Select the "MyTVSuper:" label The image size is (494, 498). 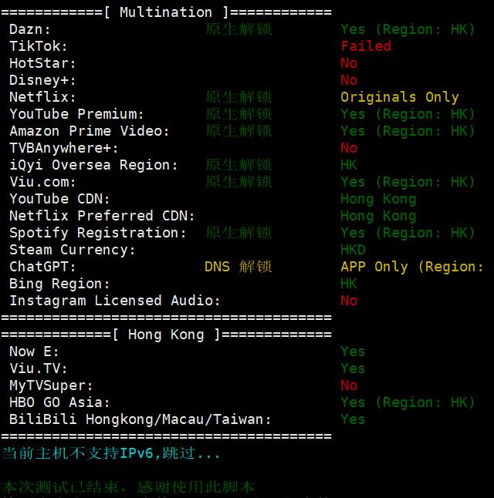pos(51,386)
